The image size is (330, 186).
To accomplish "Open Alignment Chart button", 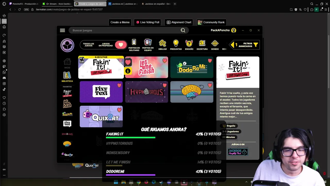I will 179,22.
